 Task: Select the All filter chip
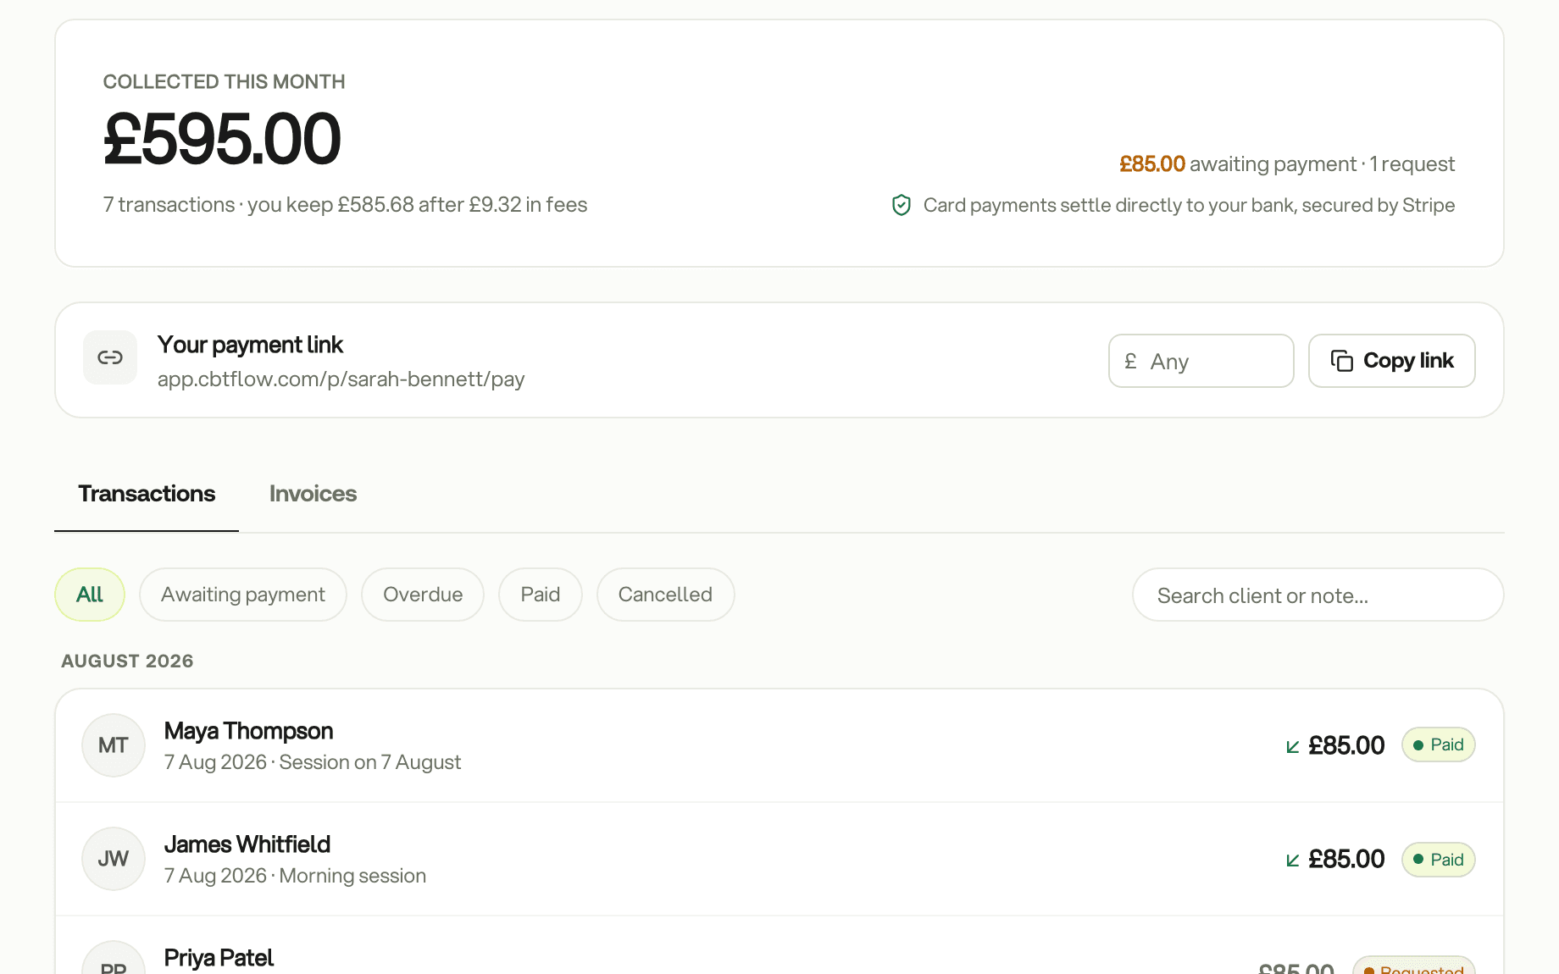point(90,595)
